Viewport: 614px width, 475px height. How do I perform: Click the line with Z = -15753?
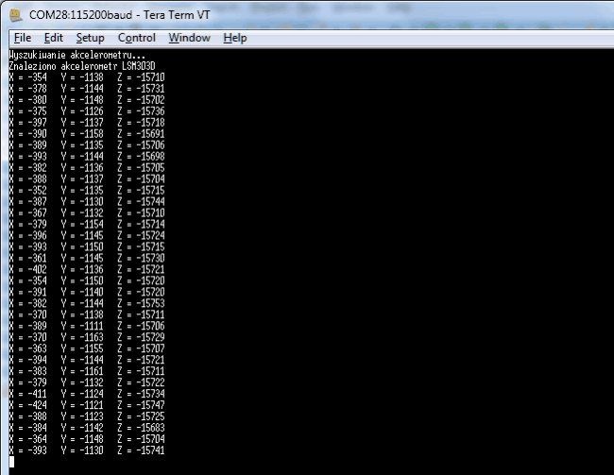coord(87,303)
